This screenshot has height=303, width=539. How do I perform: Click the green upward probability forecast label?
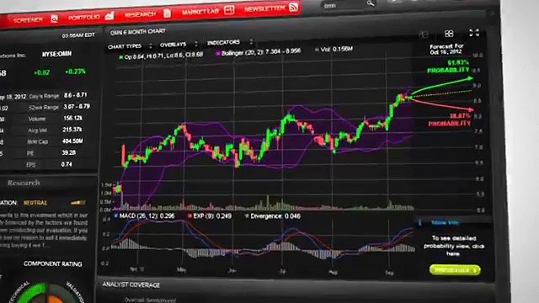(449, 66)
